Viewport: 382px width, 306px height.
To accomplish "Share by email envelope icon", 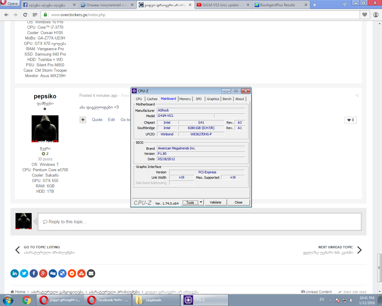I will (x=91, y=273).
